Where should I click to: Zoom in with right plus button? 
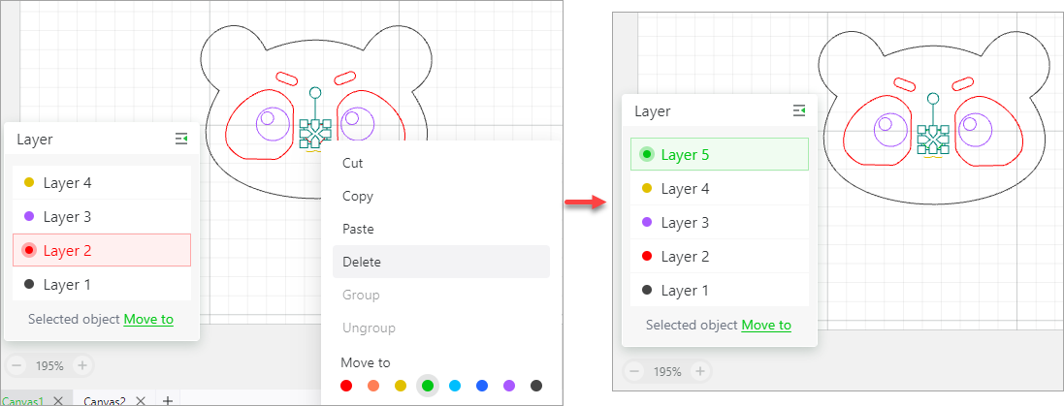coord(700,371)
